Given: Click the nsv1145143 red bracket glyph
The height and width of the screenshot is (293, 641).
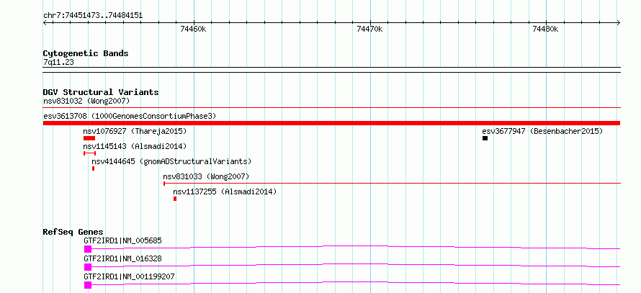Looking at the screenshot, I should pyautogui.click(x=89, y=153).
